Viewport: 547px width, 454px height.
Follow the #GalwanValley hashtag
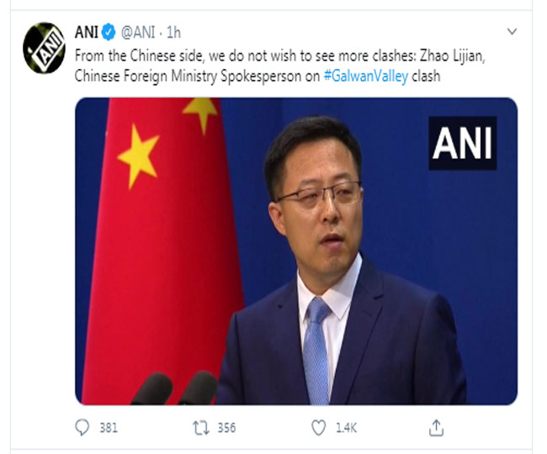click(365, 76)
